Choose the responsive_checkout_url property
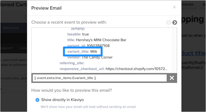 click(113, 69)
